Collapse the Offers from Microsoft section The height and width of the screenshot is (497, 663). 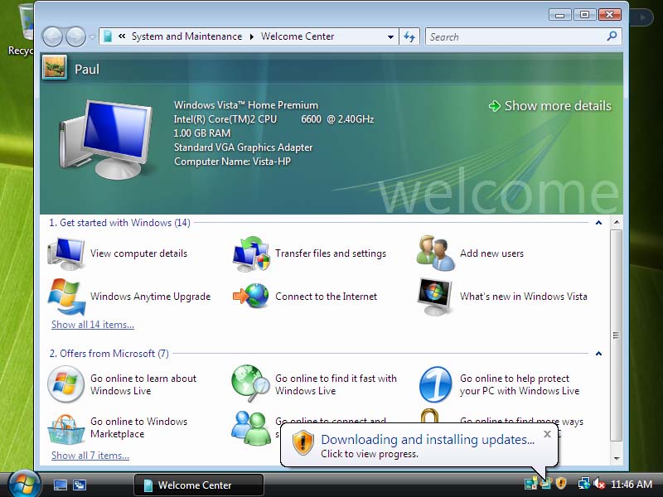click(x=598, y=354)
